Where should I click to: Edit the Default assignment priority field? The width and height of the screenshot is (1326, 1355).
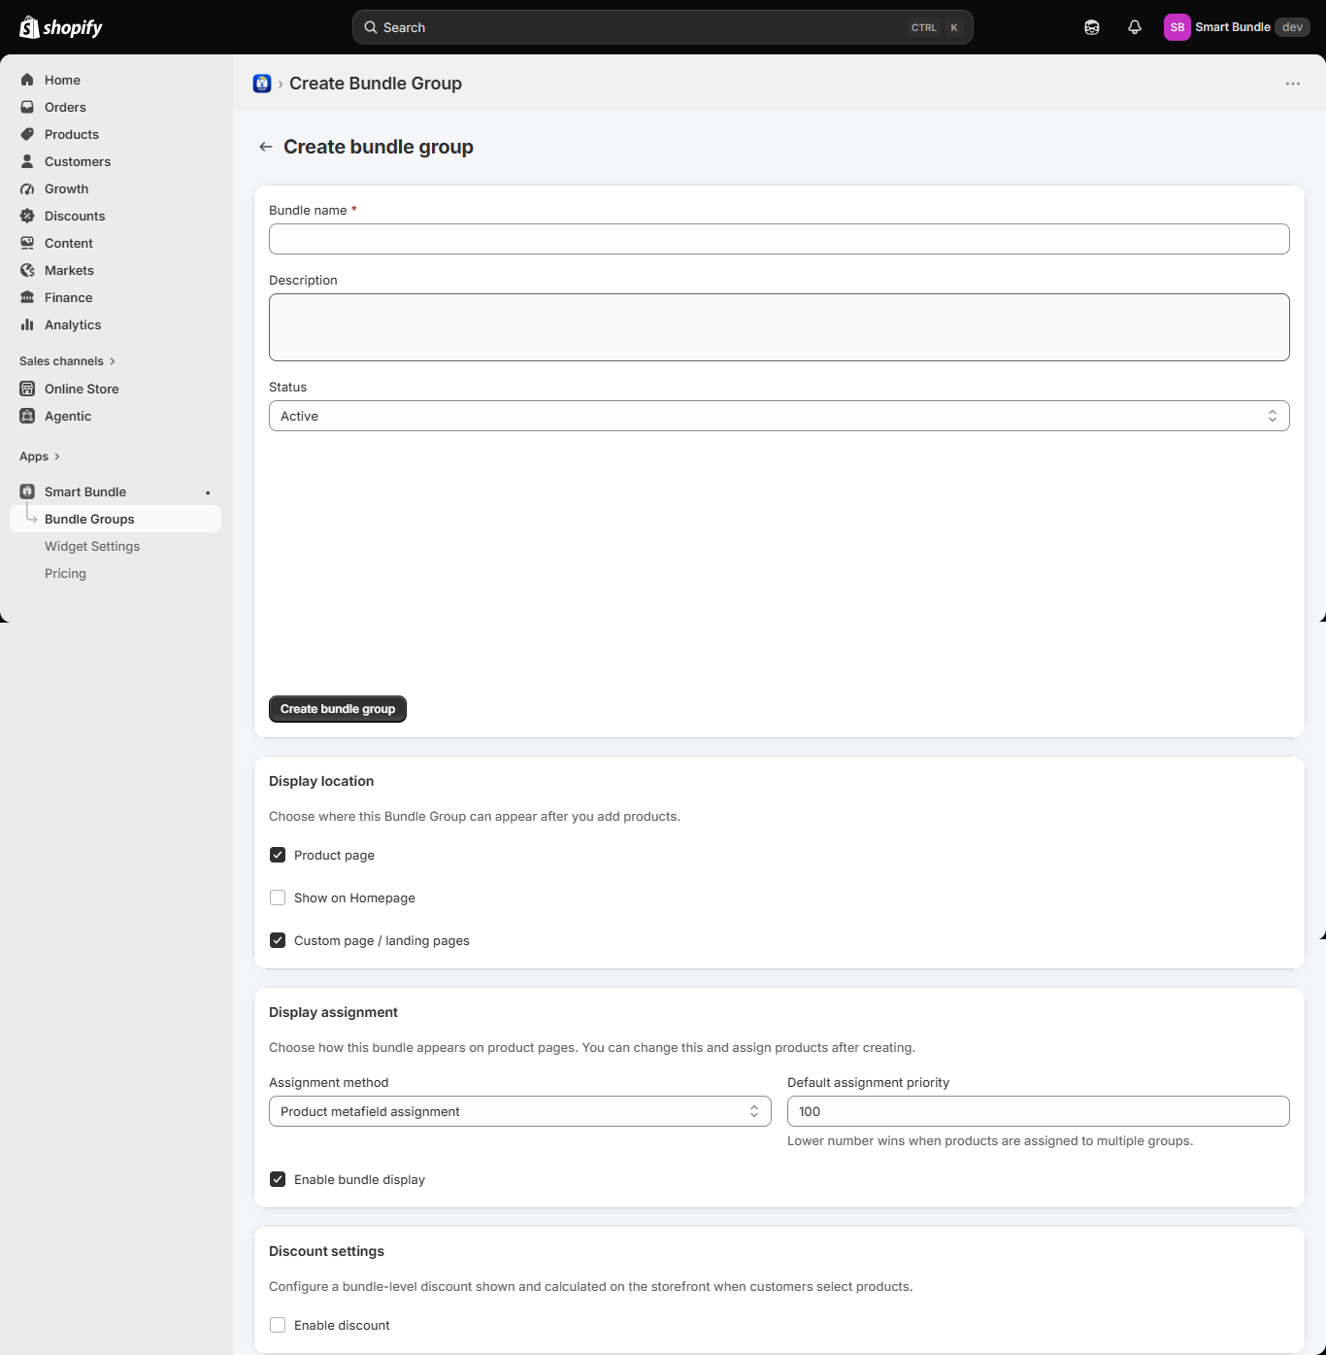click(x=1038, y=1111)
